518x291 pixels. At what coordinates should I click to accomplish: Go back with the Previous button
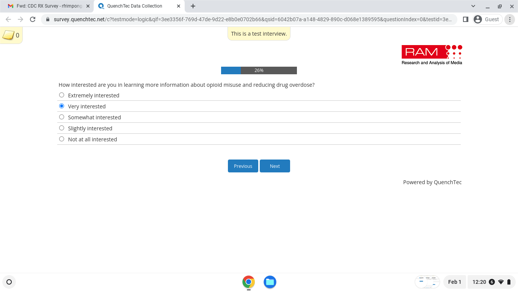[243, 166]
